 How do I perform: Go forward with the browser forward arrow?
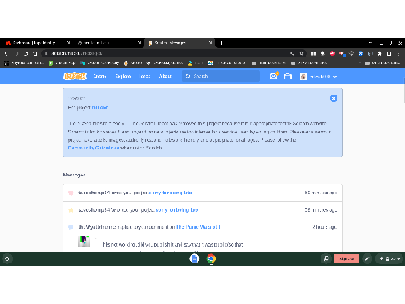pyautogui.click(x=16, y=53)
